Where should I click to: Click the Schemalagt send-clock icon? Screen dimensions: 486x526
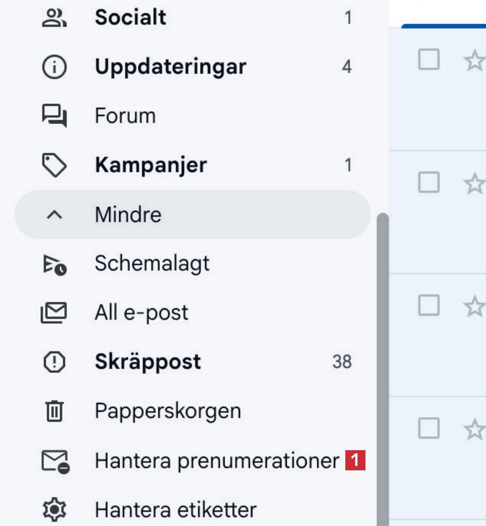pos(54,264)
